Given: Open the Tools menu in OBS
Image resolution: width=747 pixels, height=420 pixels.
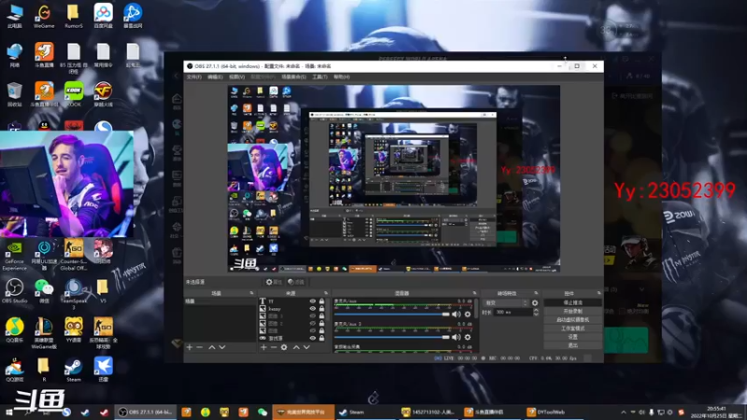Looking at the screenshot, I should click(x=319, y=77).
